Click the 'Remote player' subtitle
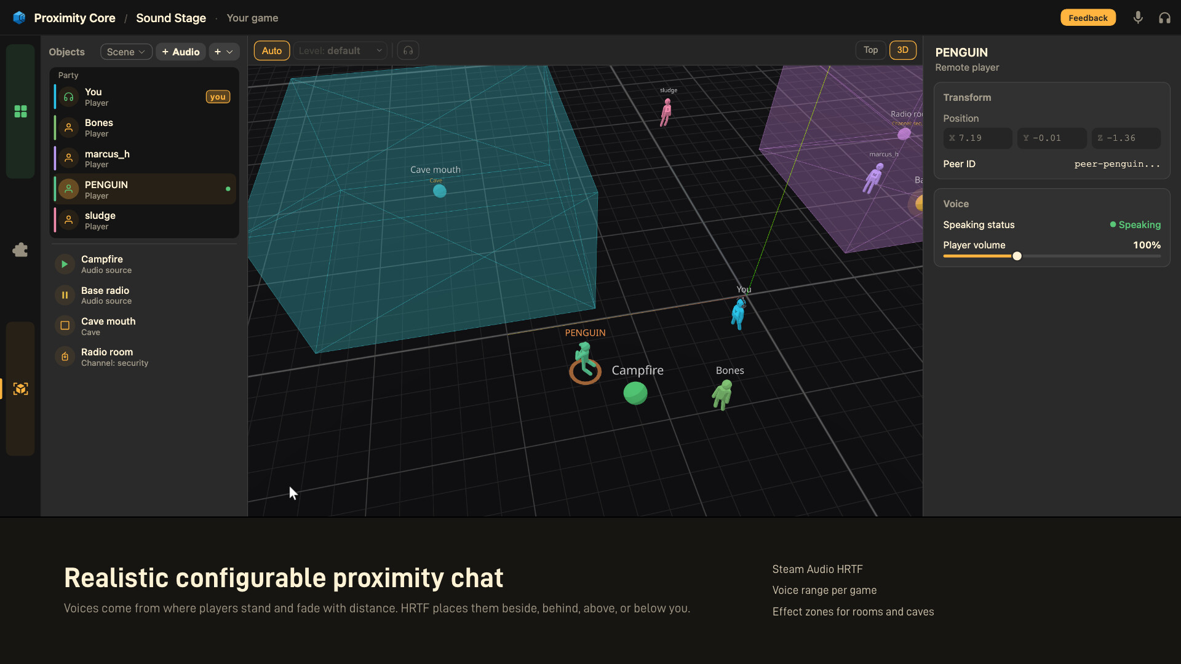This screenshot has height=664, width=1181. click(967, 68)
